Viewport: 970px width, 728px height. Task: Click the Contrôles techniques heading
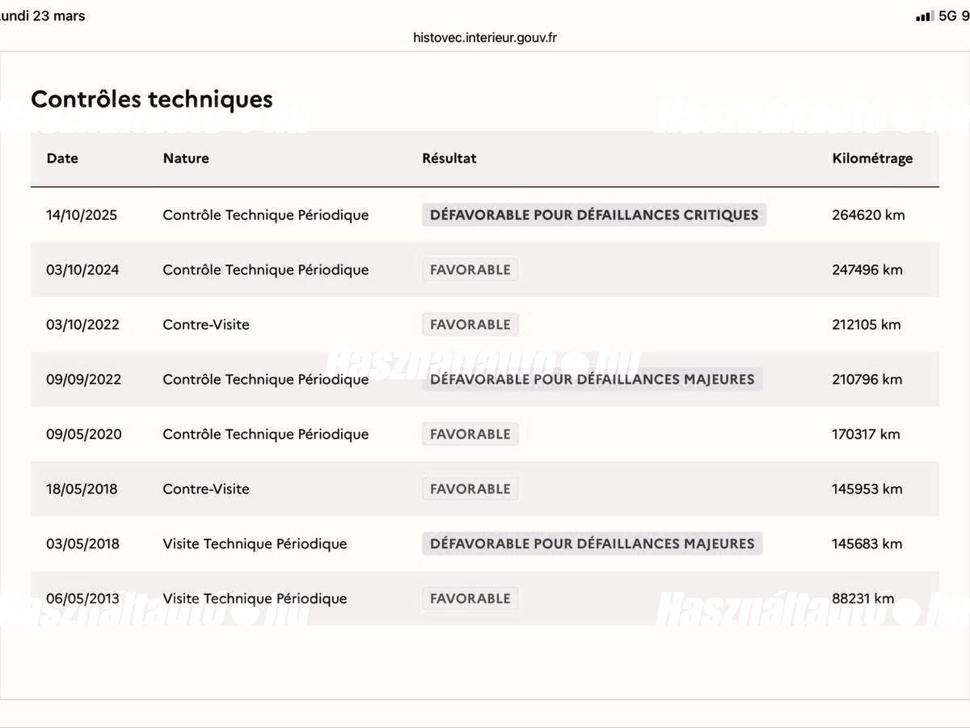(152, 99)
